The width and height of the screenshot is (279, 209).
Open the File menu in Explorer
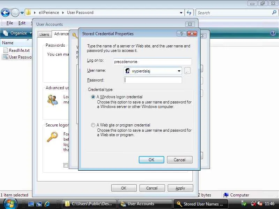point(10,23)
